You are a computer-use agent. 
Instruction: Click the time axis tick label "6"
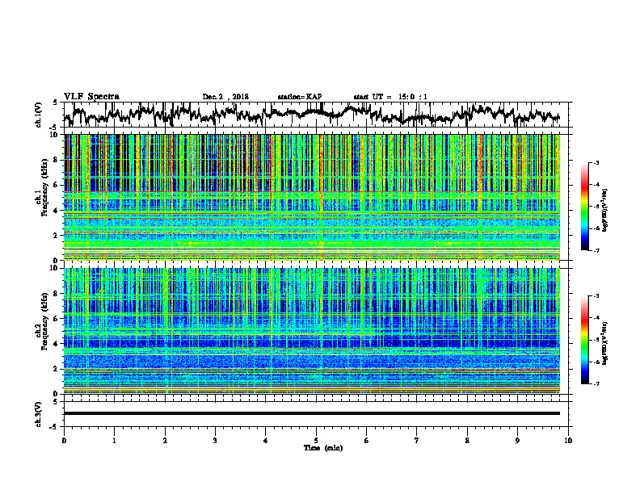367,441
